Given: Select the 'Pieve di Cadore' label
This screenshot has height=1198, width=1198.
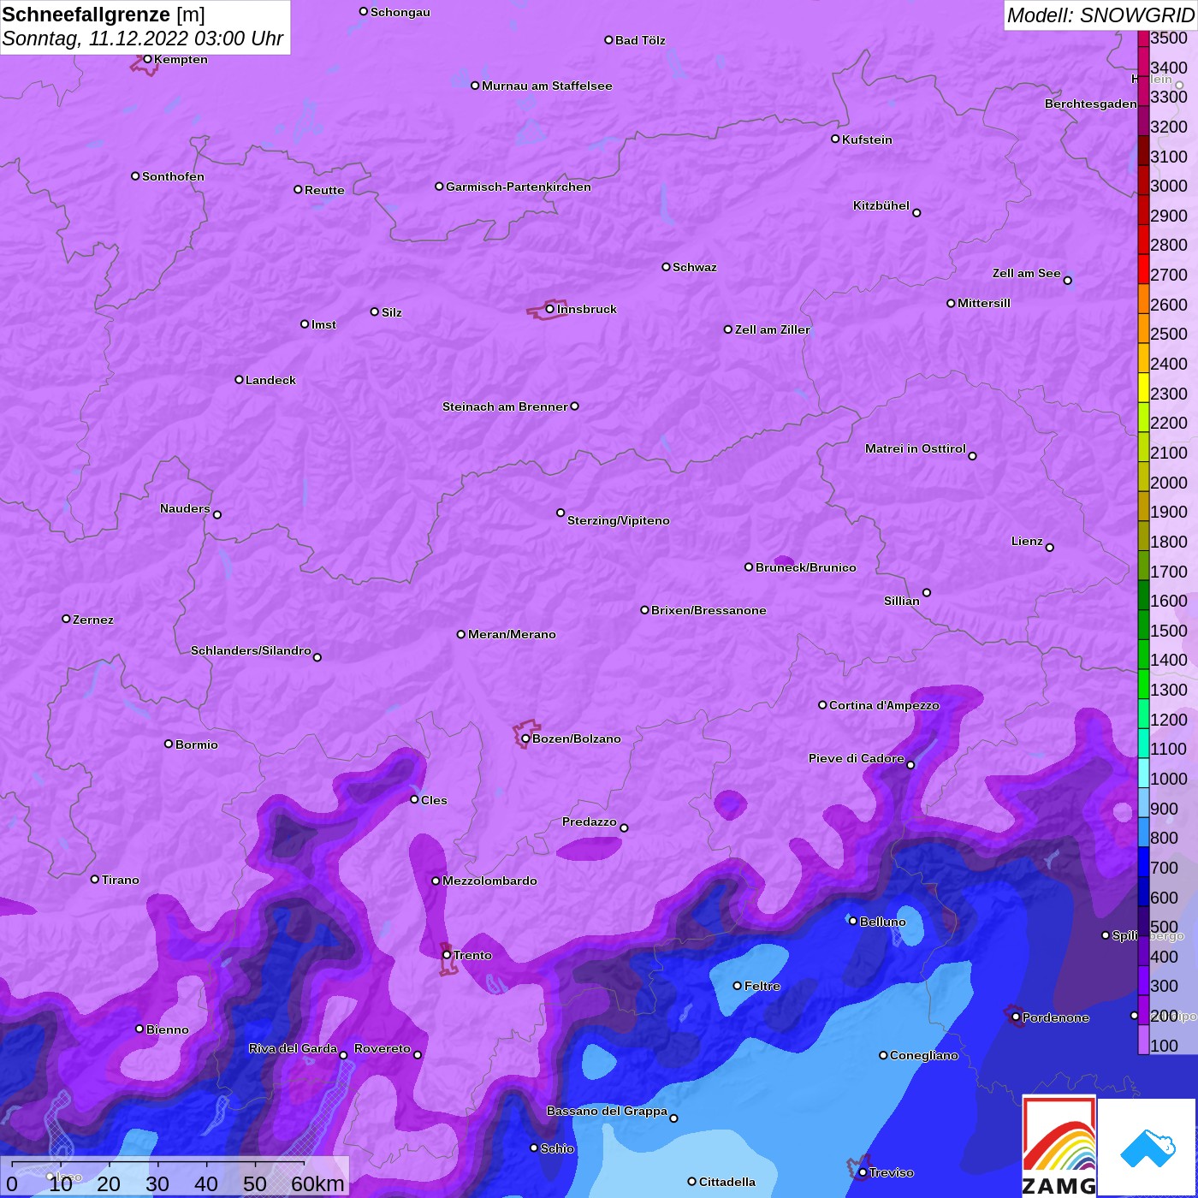Looking at the screenshot, I should [857, 758].
